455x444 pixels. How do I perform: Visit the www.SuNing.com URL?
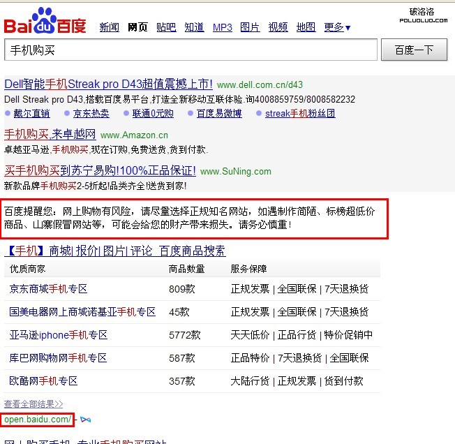236,172
